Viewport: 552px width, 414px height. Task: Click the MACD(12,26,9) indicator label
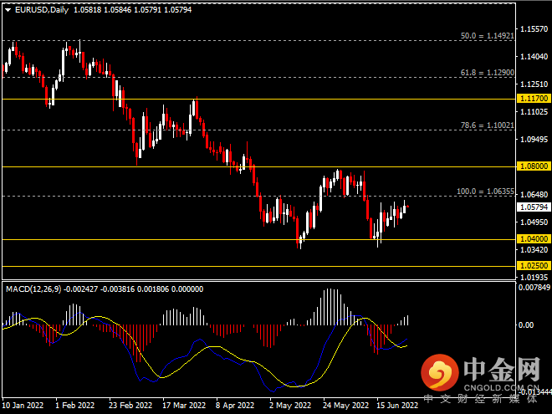[33, 289]
